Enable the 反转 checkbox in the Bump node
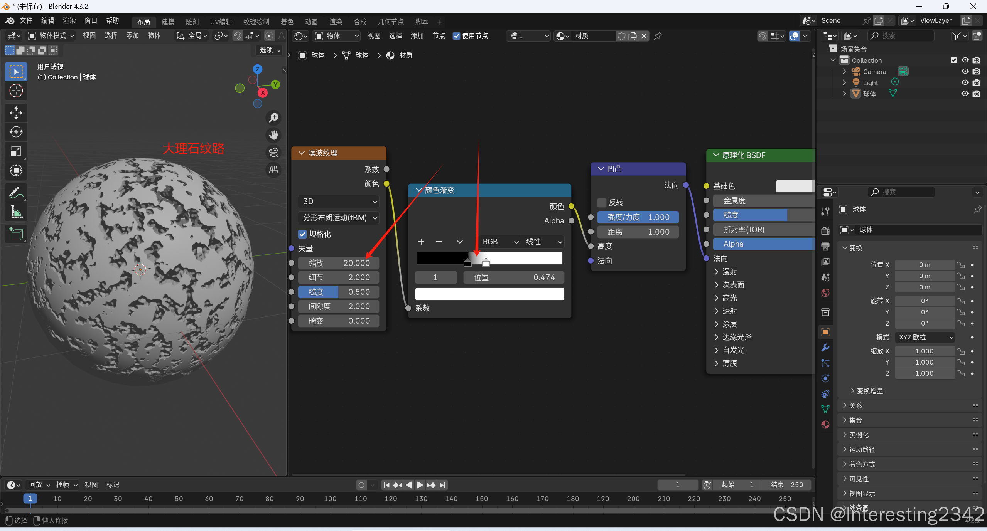The image size is (987, 531). (602, 203)
